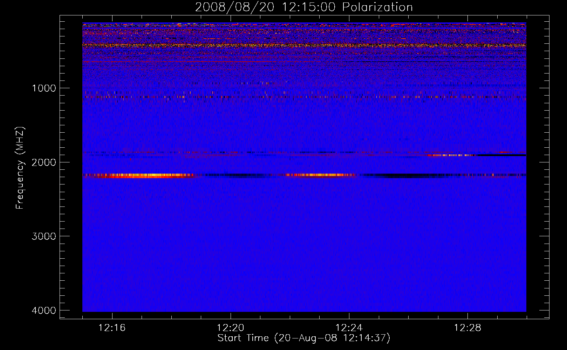Click the "4000" frequency tick label
This screenshot has width=567, height=350.
pos(44,310)
